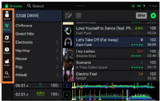Click the Electric Feel album artwork
This screenshot has width=160, height=101.
pyautogui.click(x=68, y=76)
